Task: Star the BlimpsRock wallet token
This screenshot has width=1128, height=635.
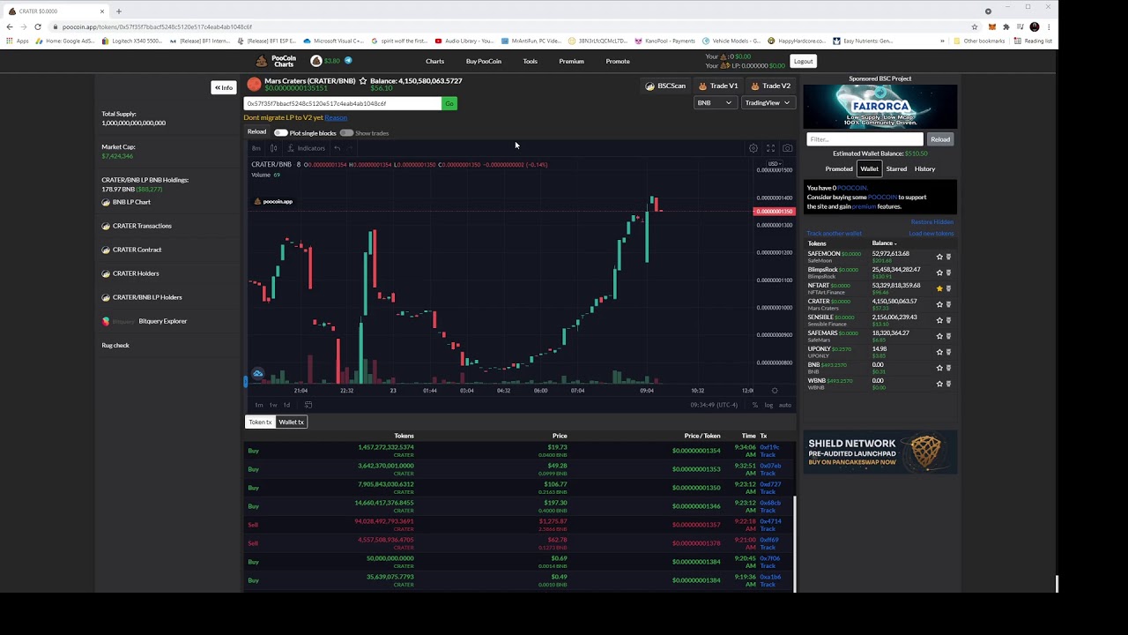Action: [x=939, y=273]
